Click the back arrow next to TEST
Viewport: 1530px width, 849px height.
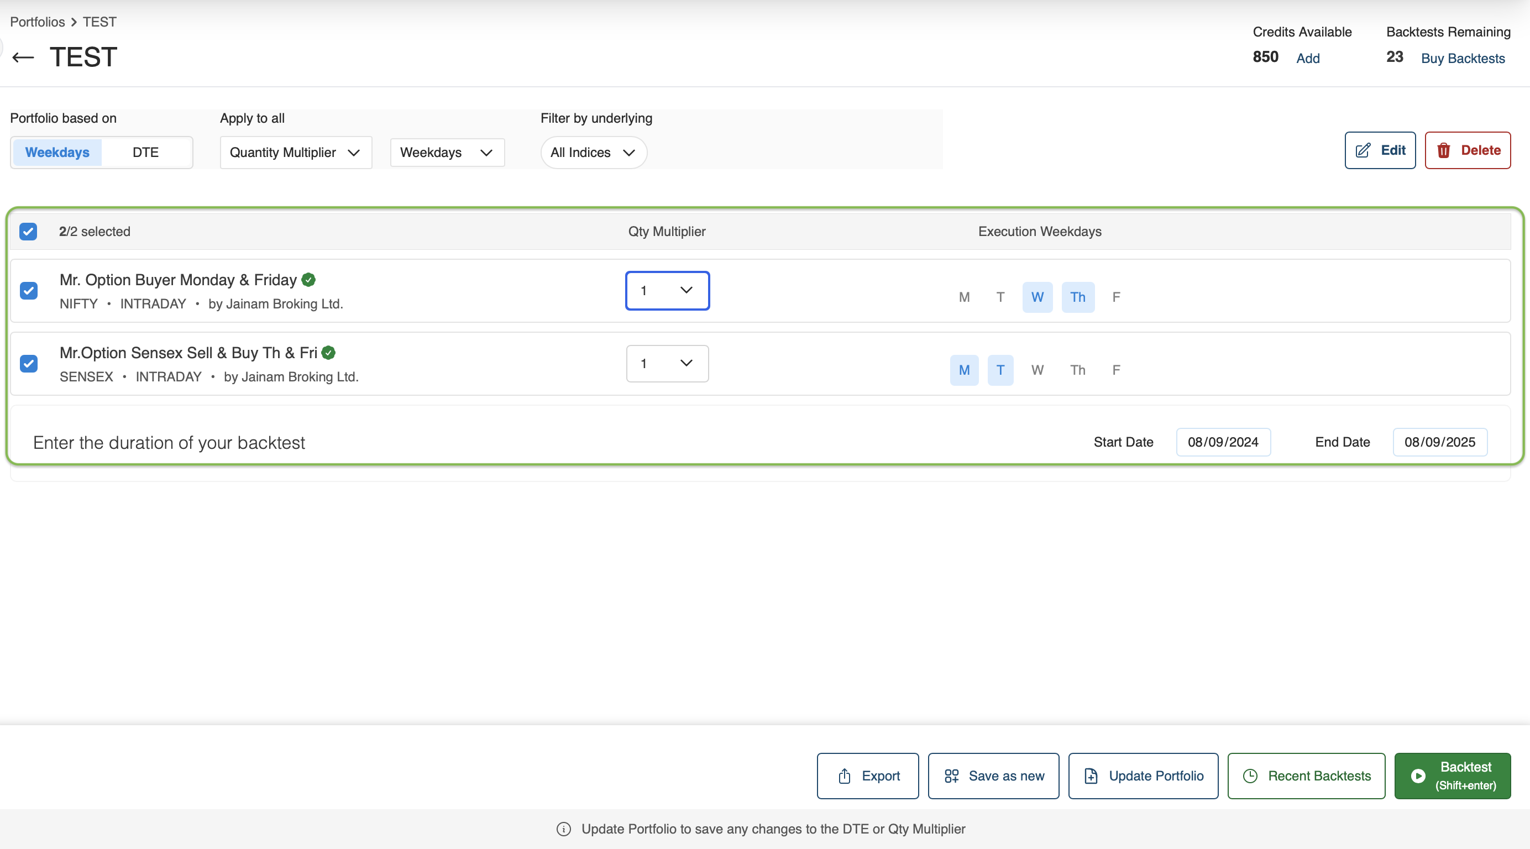23,57
